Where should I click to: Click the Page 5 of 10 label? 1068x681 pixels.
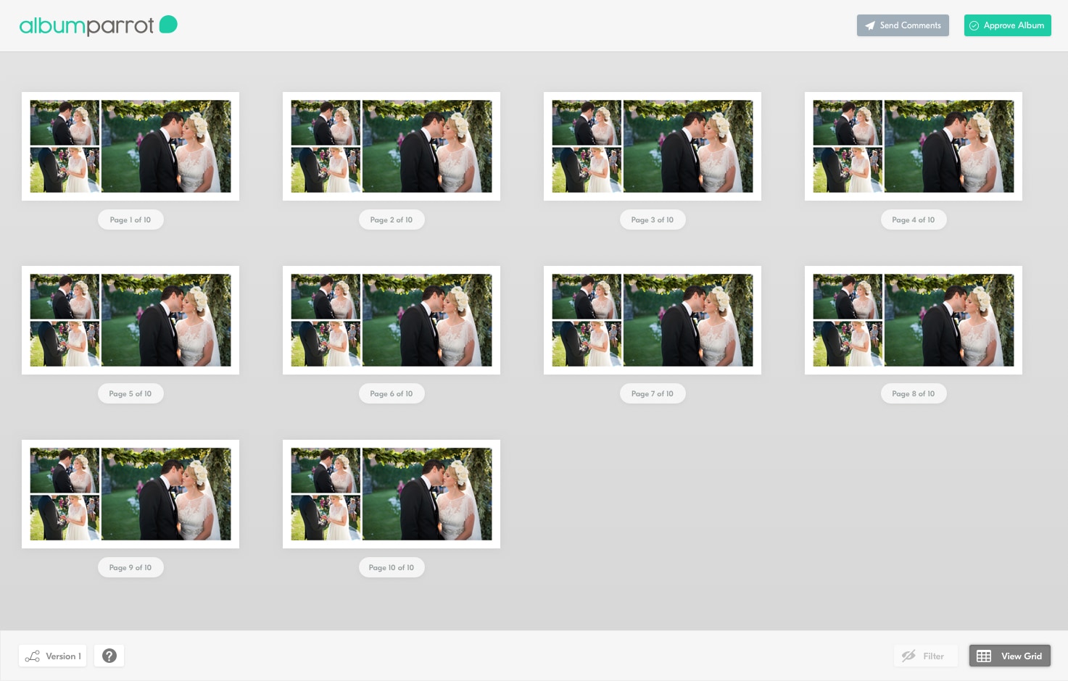pyautogui.click(x=131, y=393)
